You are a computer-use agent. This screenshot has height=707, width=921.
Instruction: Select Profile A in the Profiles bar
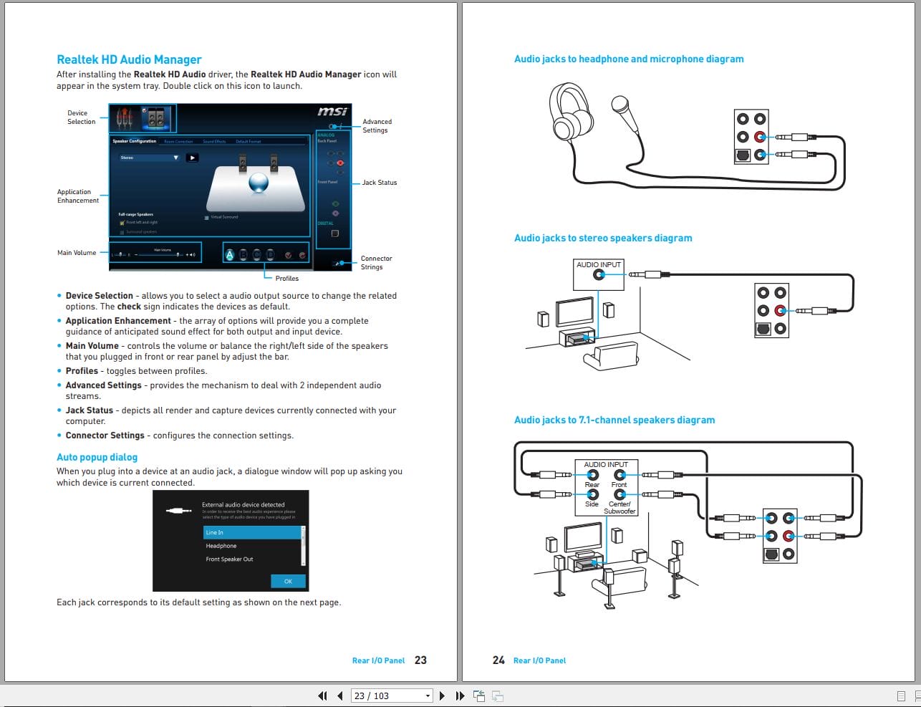(x=229, y=255)
